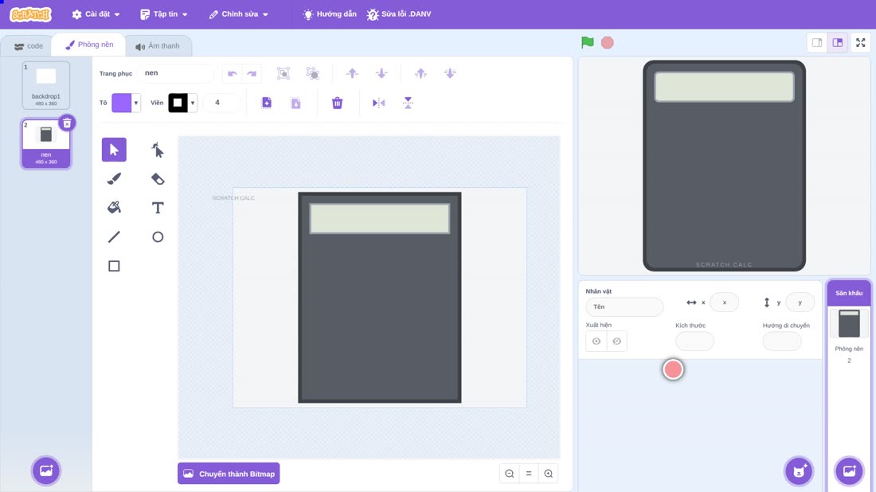Select the arrow Select tool

114,150
